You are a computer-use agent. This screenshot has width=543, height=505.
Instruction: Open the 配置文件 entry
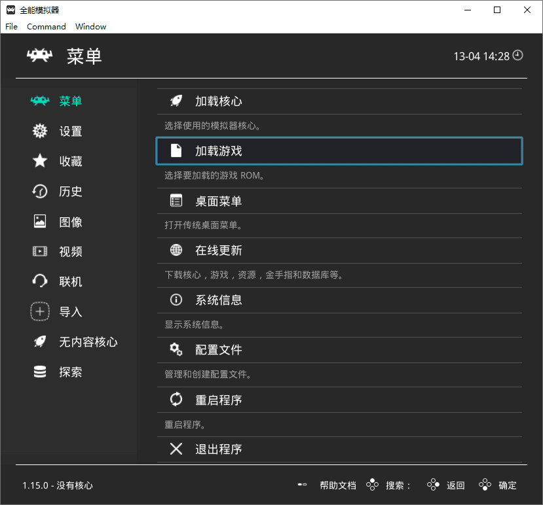click(339, 350)
